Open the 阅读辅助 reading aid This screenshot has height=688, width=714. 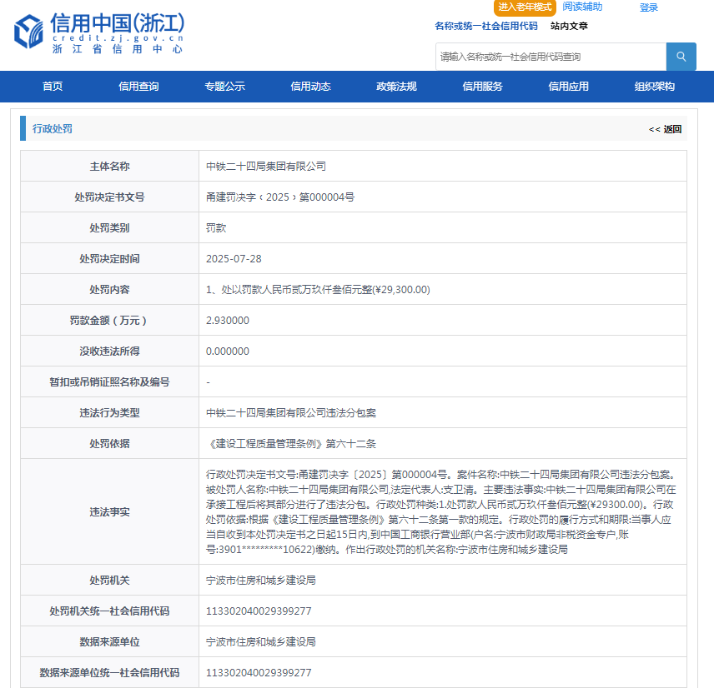point(582,7)
